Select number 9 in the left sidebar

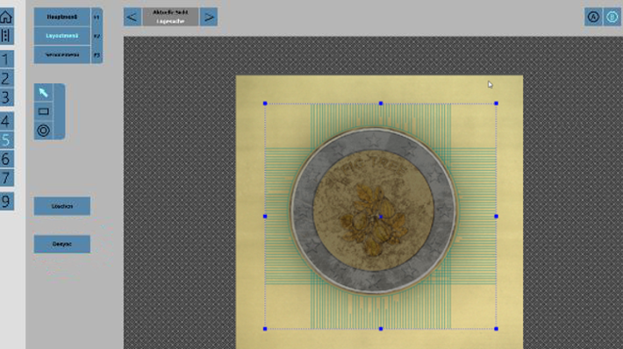coord(6,202)
